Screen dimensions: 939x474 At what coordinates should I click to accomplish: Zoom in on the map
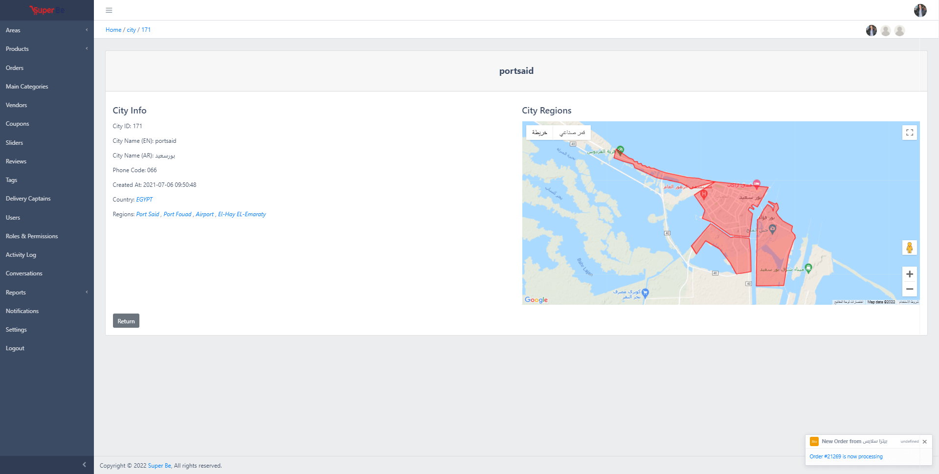(909, 274)
